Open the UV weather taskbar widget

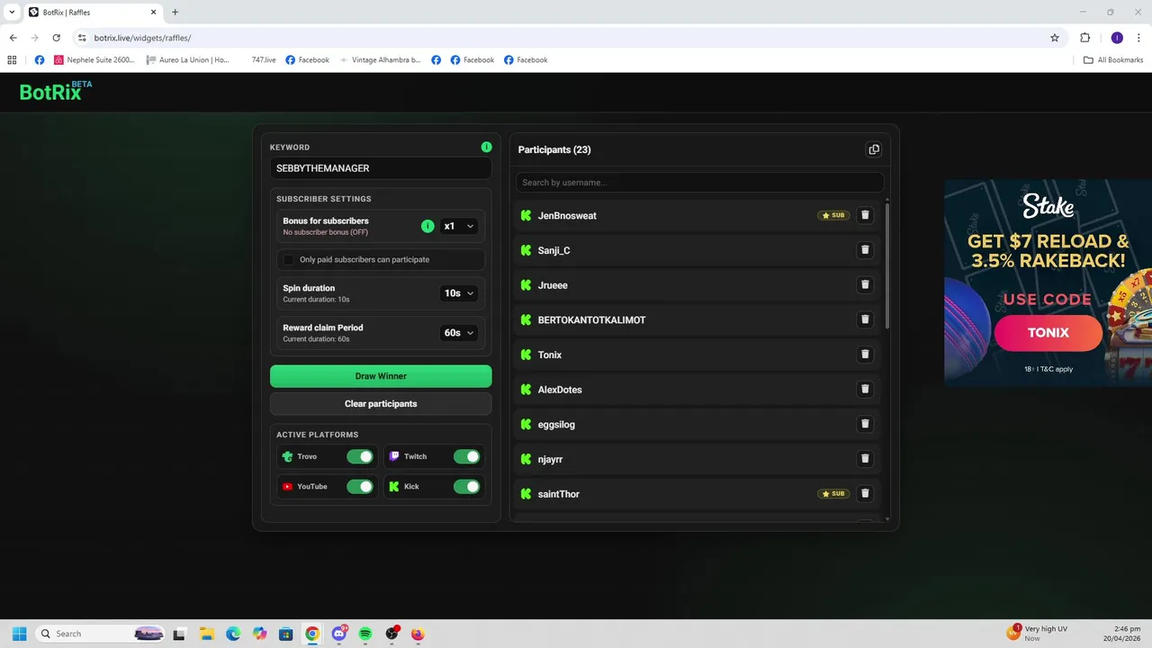point(1038,634)
